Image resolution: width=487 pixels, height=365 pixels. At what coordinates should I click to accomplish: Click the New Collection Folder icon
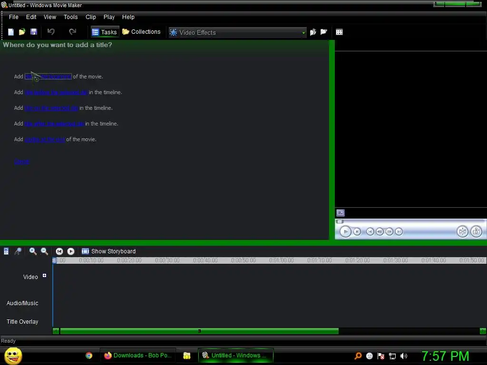pos(323,32)
